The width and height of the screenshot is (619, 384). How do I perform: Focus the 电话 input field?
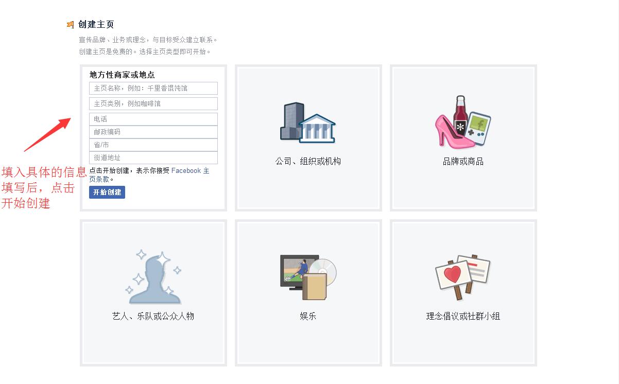(x=153, y=119)
